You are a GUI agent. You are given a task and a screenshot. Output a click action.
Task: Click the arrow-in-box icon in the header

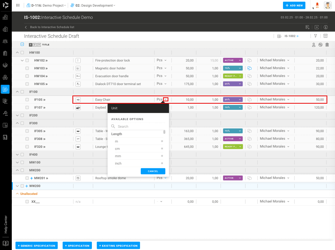tap(317, 27)
